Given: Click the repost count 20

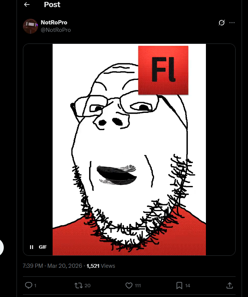Looking at the screenshot, I should coord(87,285).
